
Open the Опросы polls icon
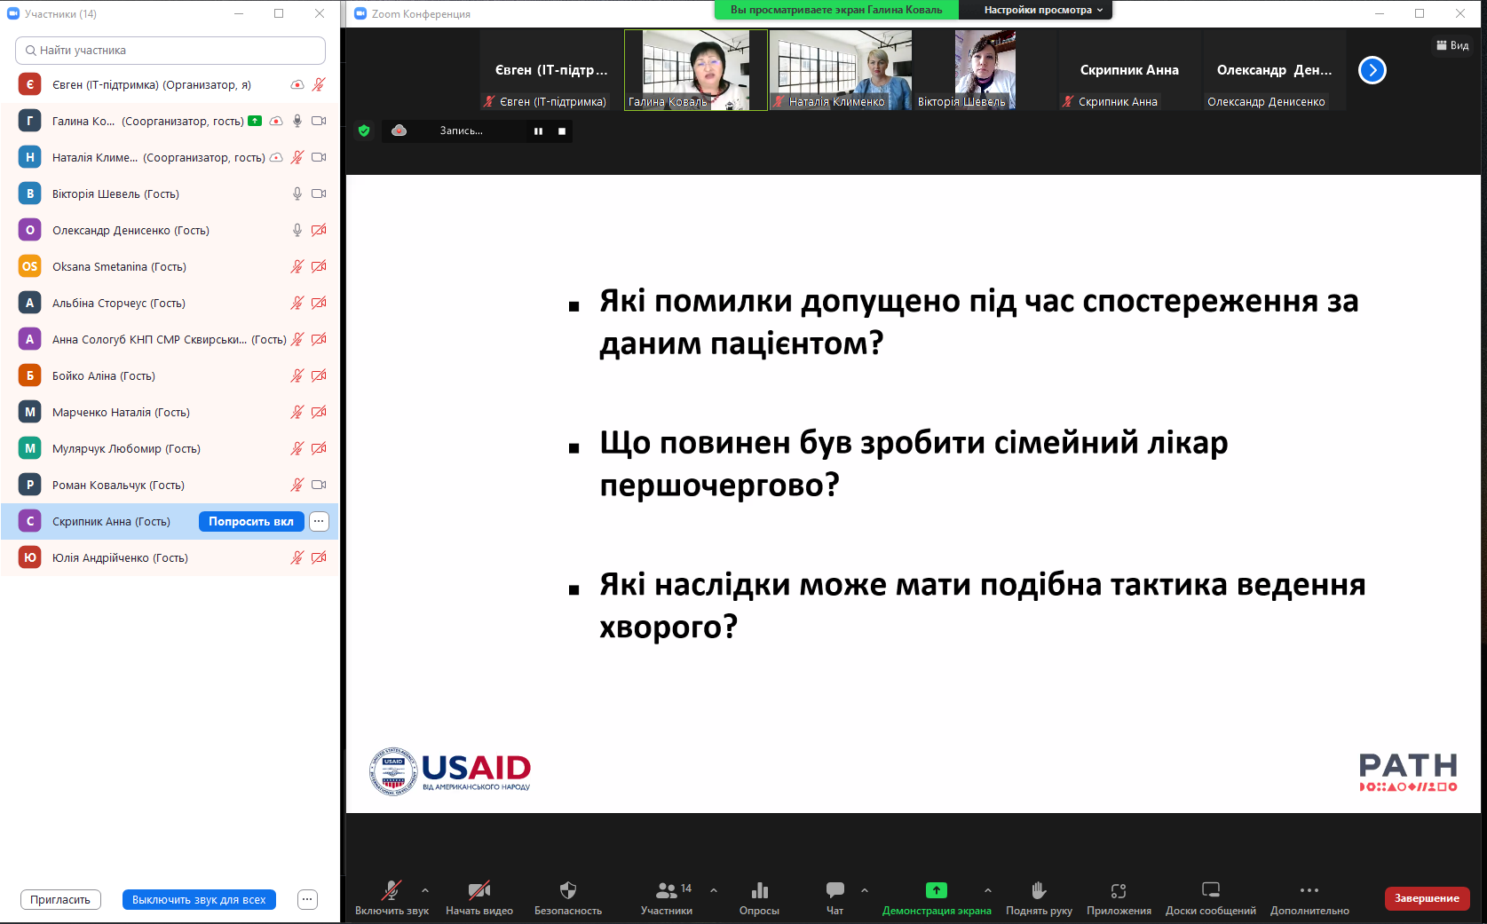(759, 890)
